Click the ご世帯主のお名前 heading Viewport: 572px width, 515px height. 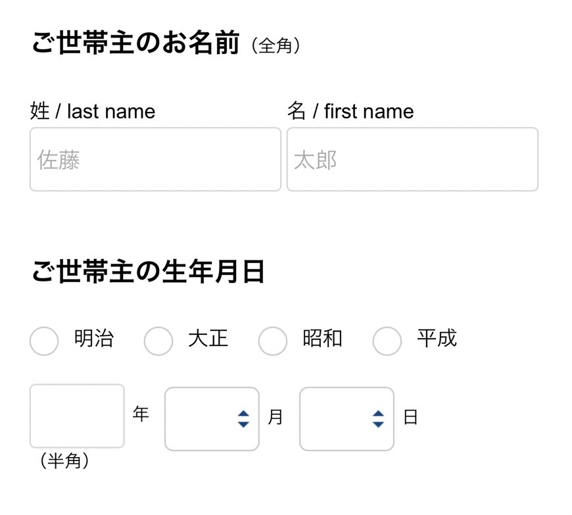pyautogui.click(x=135, y=44)
